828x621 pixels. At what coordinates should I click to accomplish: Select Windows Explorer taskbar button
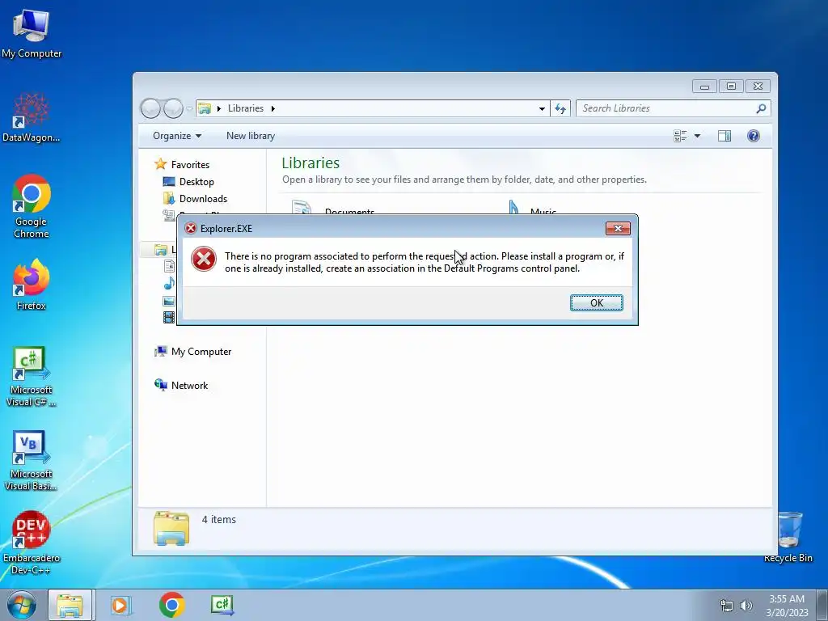pos(70,605)
